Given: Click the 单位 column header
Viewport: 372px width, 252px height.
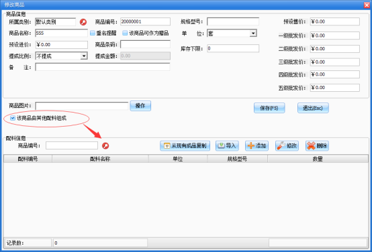Looking at the screenshot, I should [178, 159].
